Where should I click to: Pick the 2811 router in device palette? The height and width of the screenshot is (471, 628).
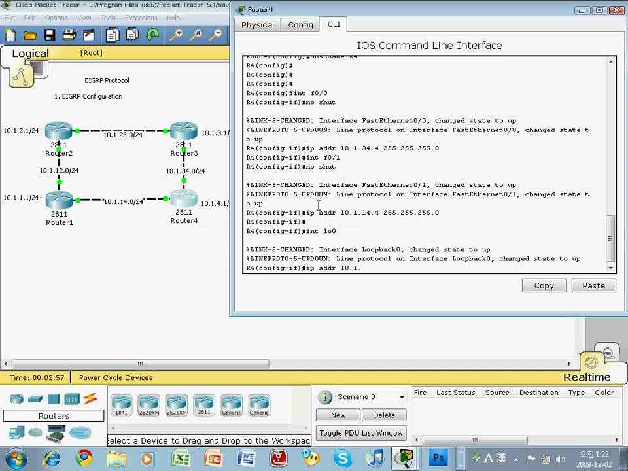(x=204, y=405)
